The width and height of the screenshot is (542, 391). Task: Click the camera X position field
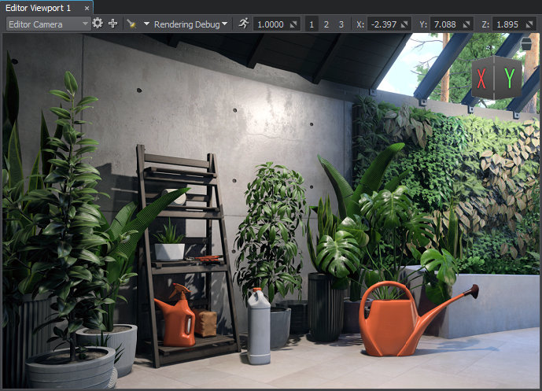(x=384, y=24)
